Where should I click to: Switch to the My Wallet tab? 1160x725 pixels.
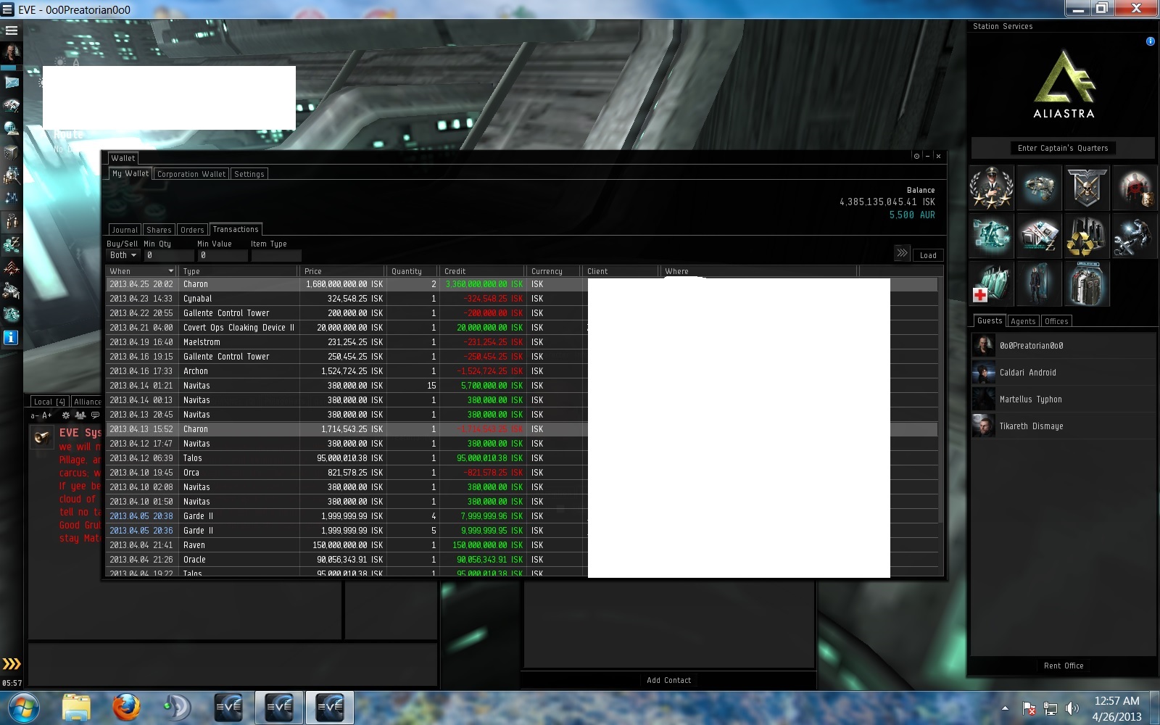[x=130, y=174]
